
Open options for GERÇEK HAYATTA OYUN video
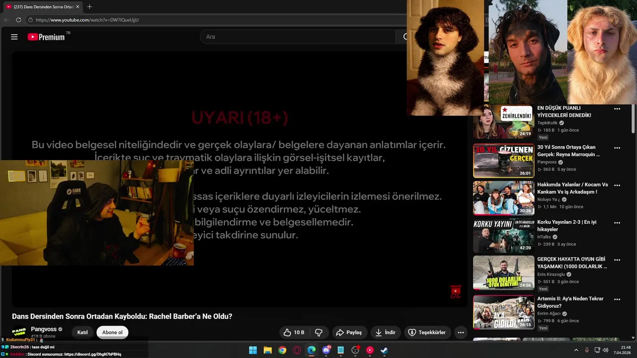click(617, 260)
